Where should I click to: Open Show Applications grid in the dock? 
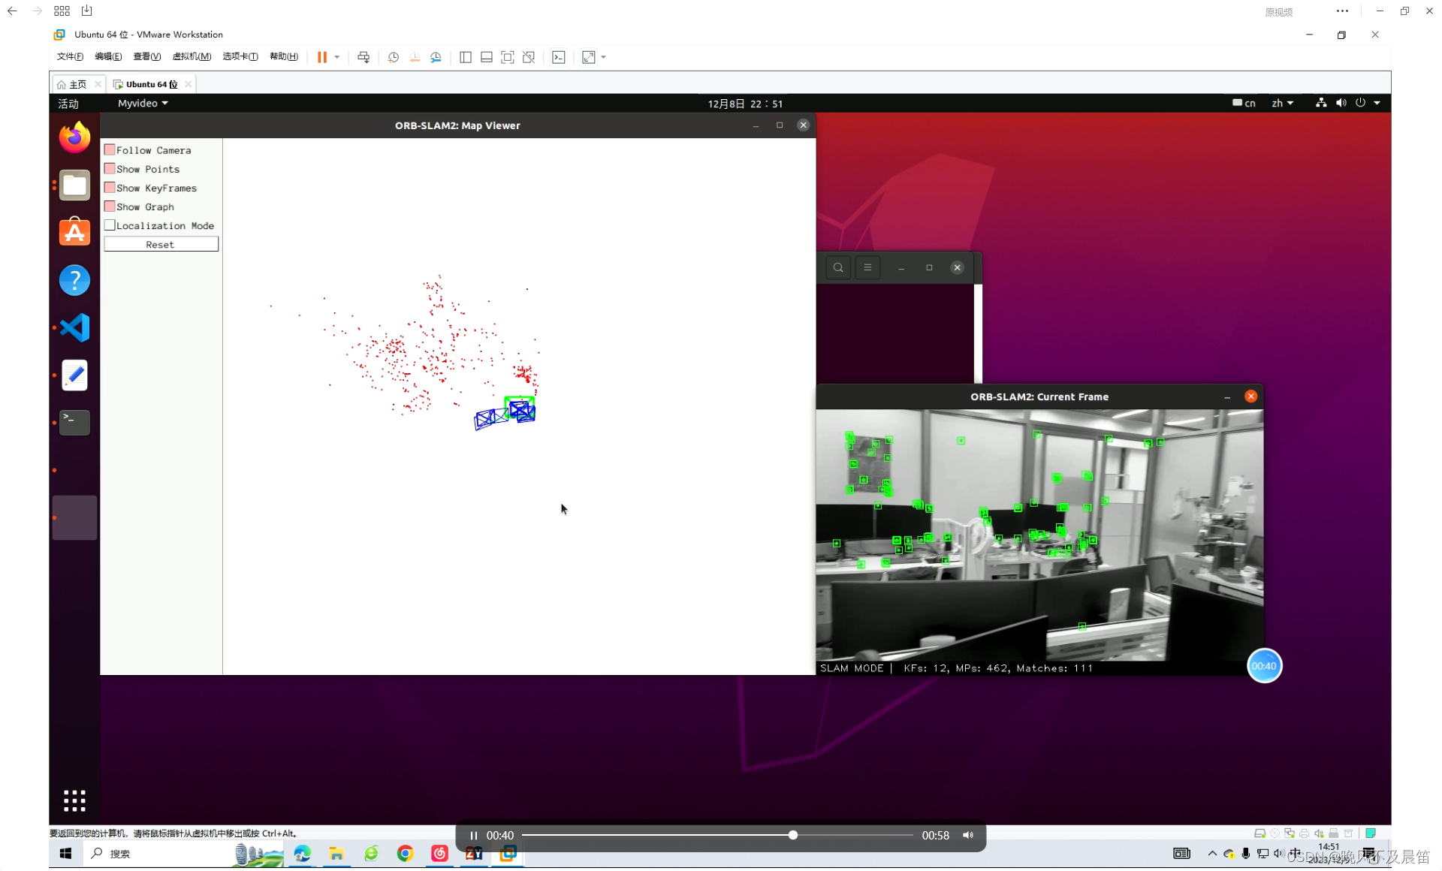click(74, 800)
